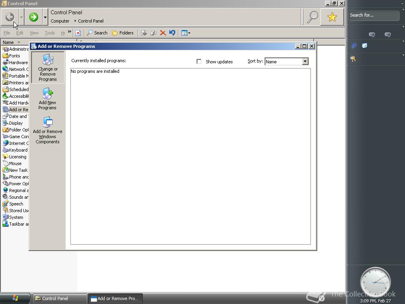This screenshot has height=304, width=405.
Task: Select the Portable Media item
Action: (x=15, y=76)
